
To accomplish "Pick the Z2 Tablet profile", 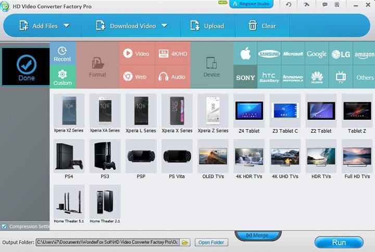I will point(321,114).
